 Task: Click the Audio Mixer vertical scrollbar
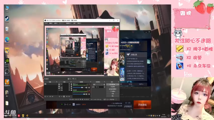point(91,90)
